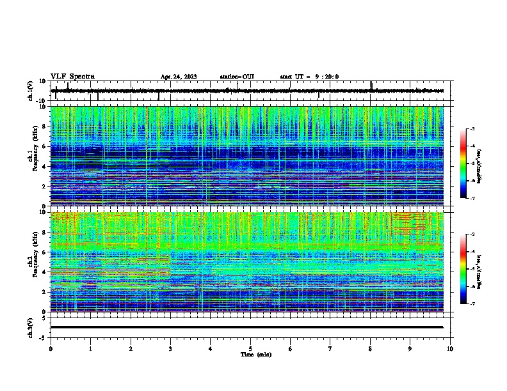This screenshot has width=507, height=391.
Task: Click the "ch.3(V)" axis label
Action: [x=30, y=328]
